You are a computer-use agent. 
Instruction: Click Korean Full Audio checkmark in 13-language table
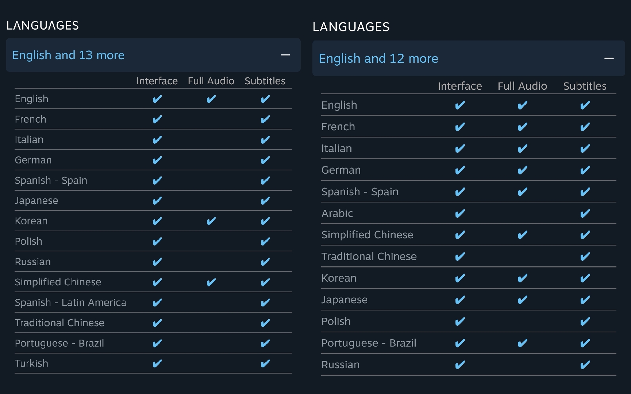(x=211, y=221)
